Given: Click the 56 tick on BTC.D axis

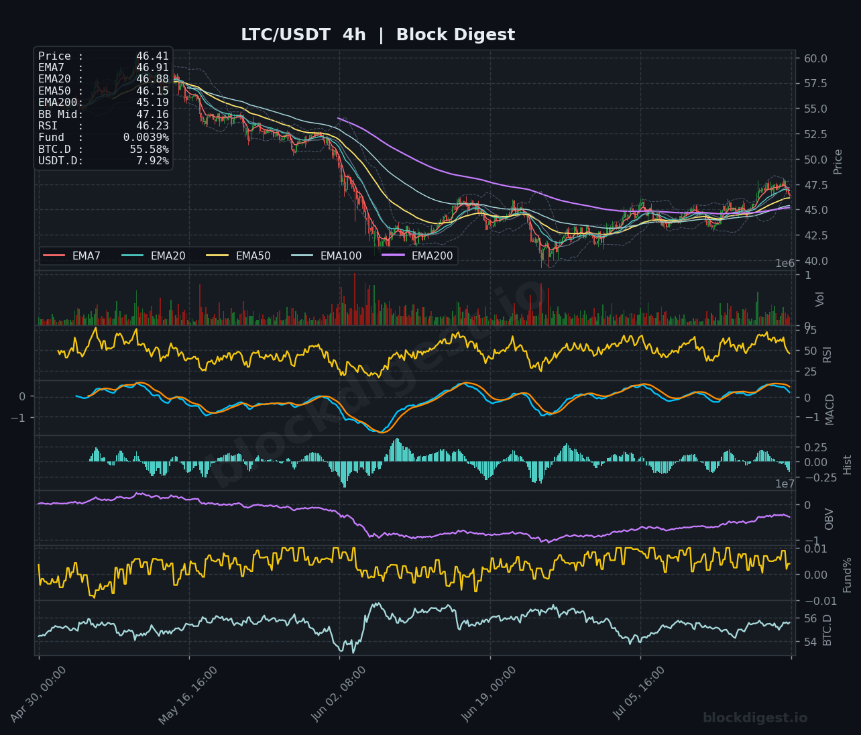Looking at the screenshot, I should [x=809, y=619].
